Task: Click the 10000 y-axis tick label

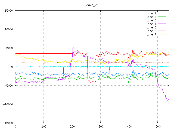Action: tap(8, 29)
